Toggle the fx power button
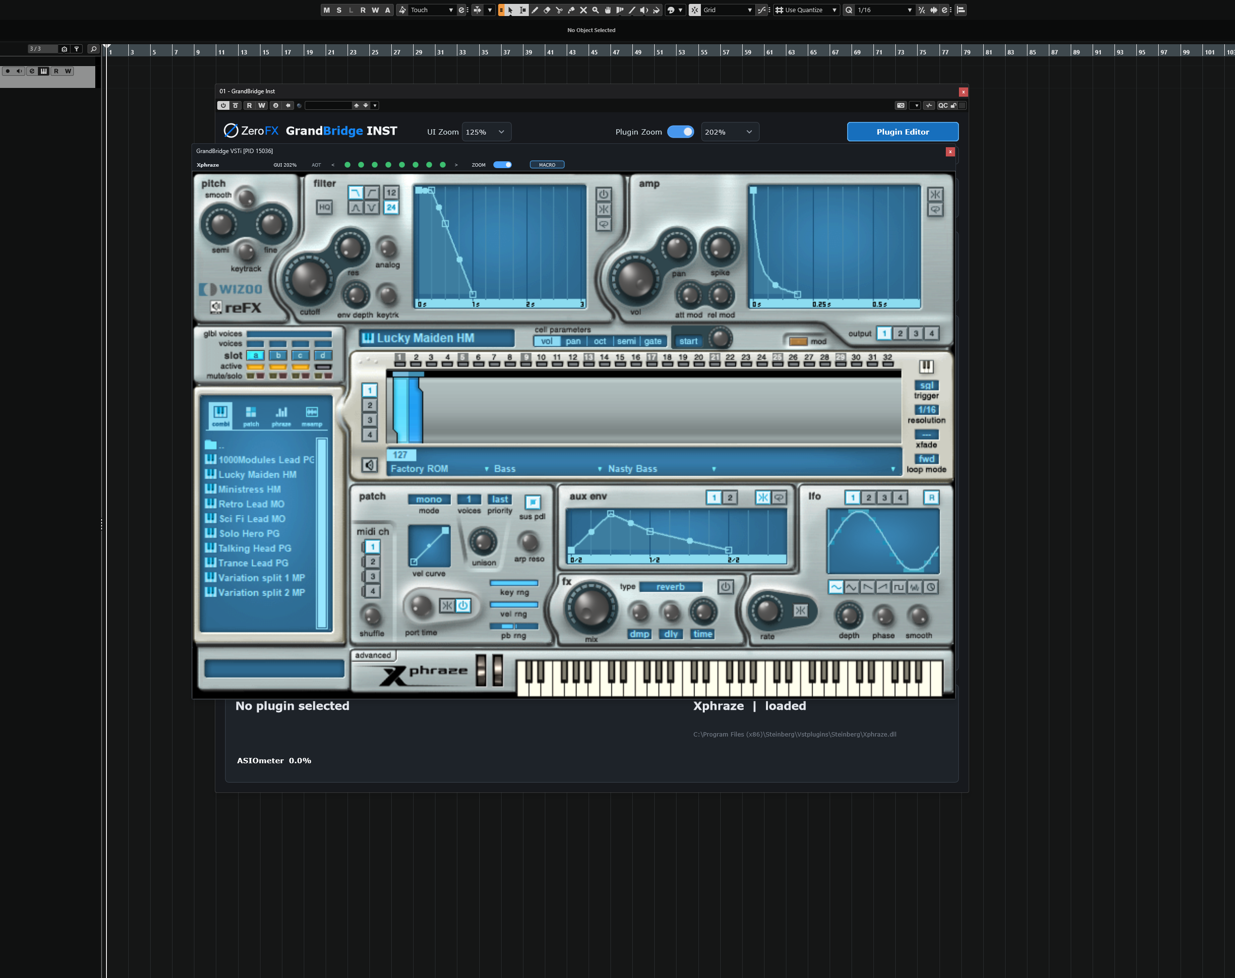The image size is (1235, 978). pos(726,587)
